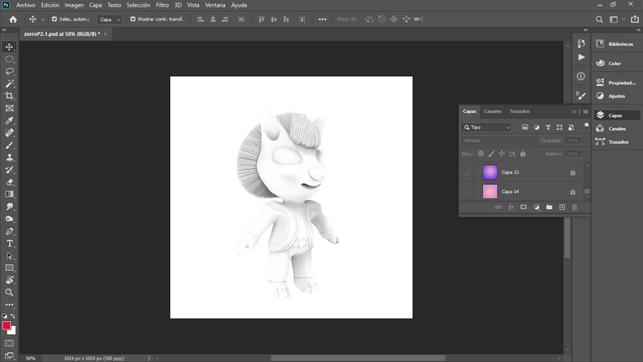The image size is (643, 362).
Task: Select the Rectangle shape tool
Action: pyautogui.click(x=9, y=268)
